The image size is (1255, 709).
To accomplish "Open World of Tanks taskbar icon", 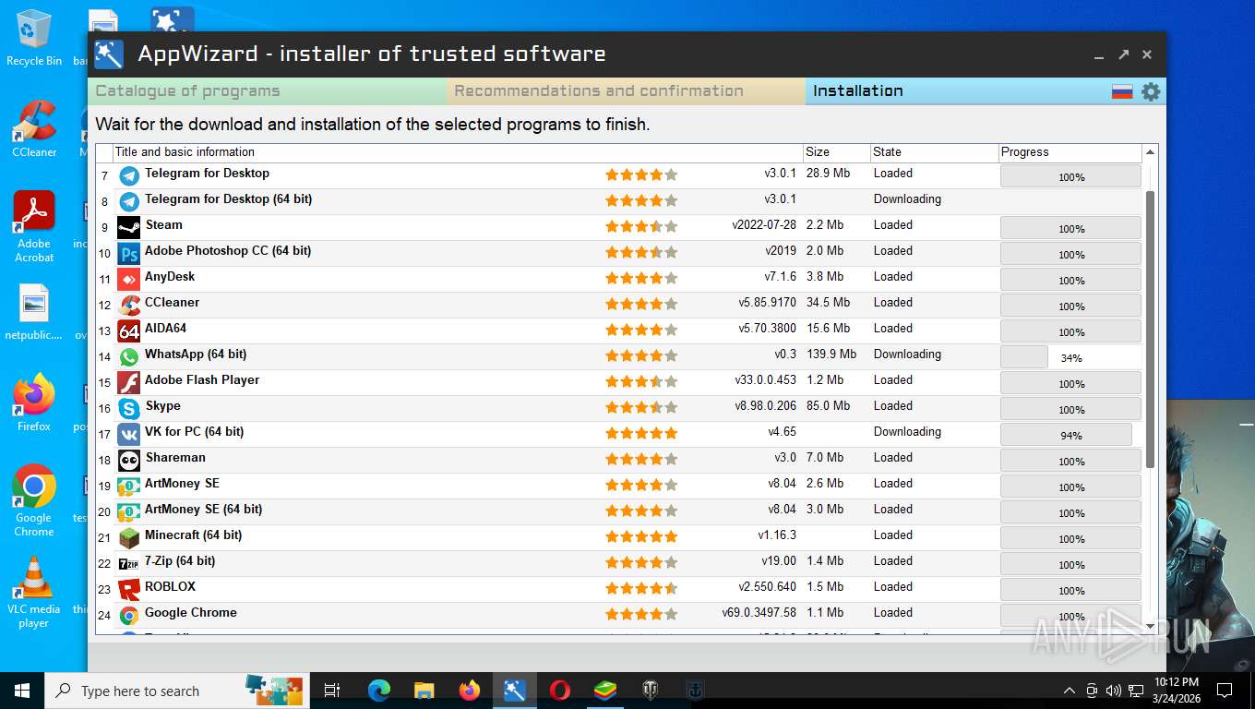I will pyautogui.click(x=651, y=690).
